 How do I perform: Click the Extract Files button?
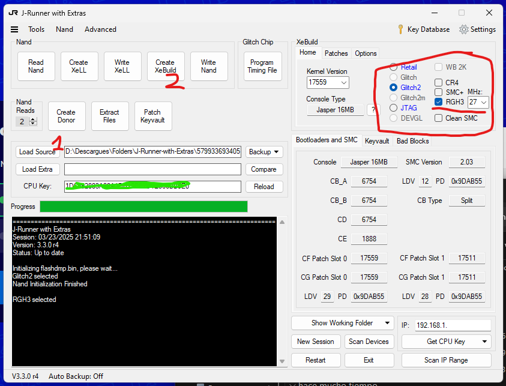click(110, 116)
